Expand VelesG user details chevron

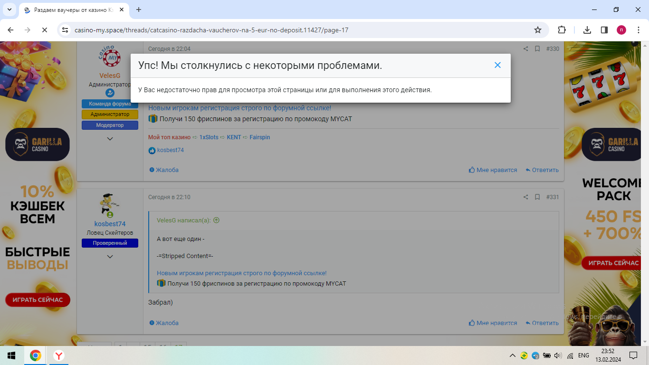click(x=110, y=139)
